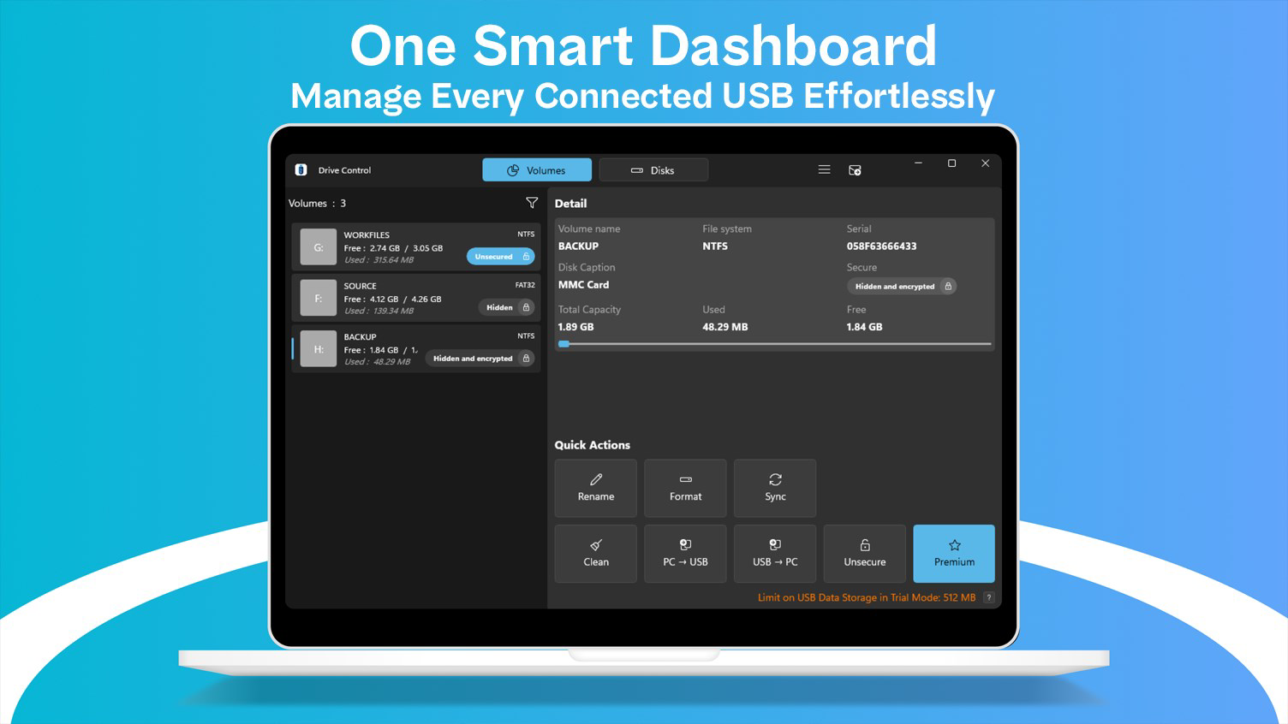Toggle the Hidden lock badge on SOURCE
Screen dimensions: 1288x724
tap(507, 307)
